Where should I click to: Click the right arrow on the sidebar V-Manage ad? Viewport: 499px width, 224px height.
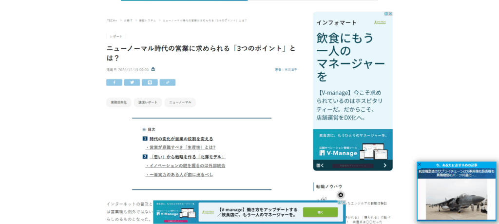pos(384,165)
